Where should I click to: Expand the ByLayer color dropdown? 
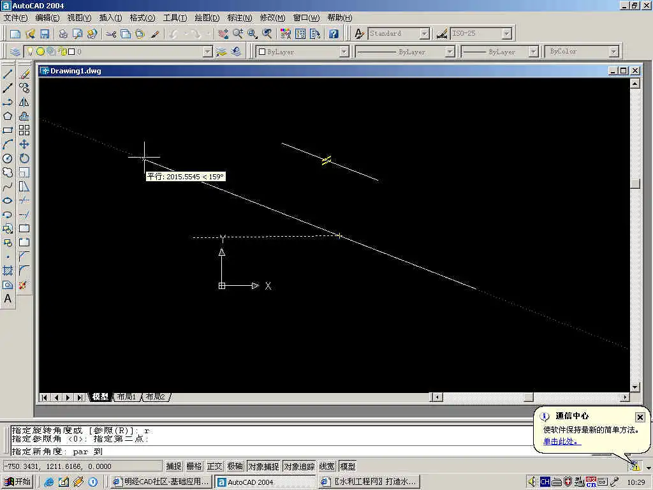pyautogui.click(x=344, y=52)
